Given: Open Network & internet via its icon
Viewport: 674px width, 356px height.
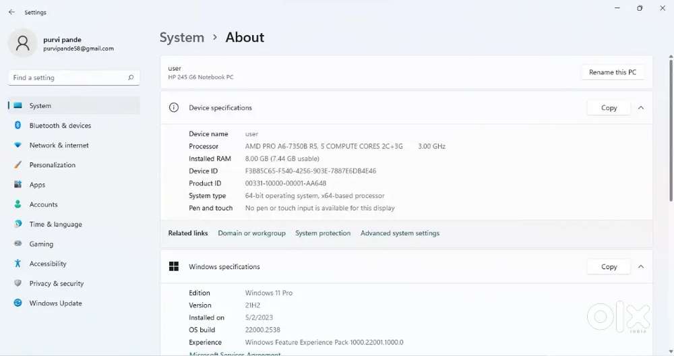Looking at the screenshot, I should coord(18,145).
